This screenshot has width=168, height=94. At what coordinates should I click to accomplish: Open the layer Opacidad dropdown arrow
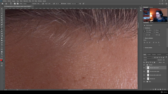pos(166,60)
